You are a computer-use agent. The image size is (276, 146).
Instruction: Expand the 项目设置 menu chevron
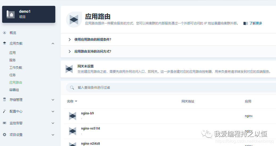(x=53, y=135)
